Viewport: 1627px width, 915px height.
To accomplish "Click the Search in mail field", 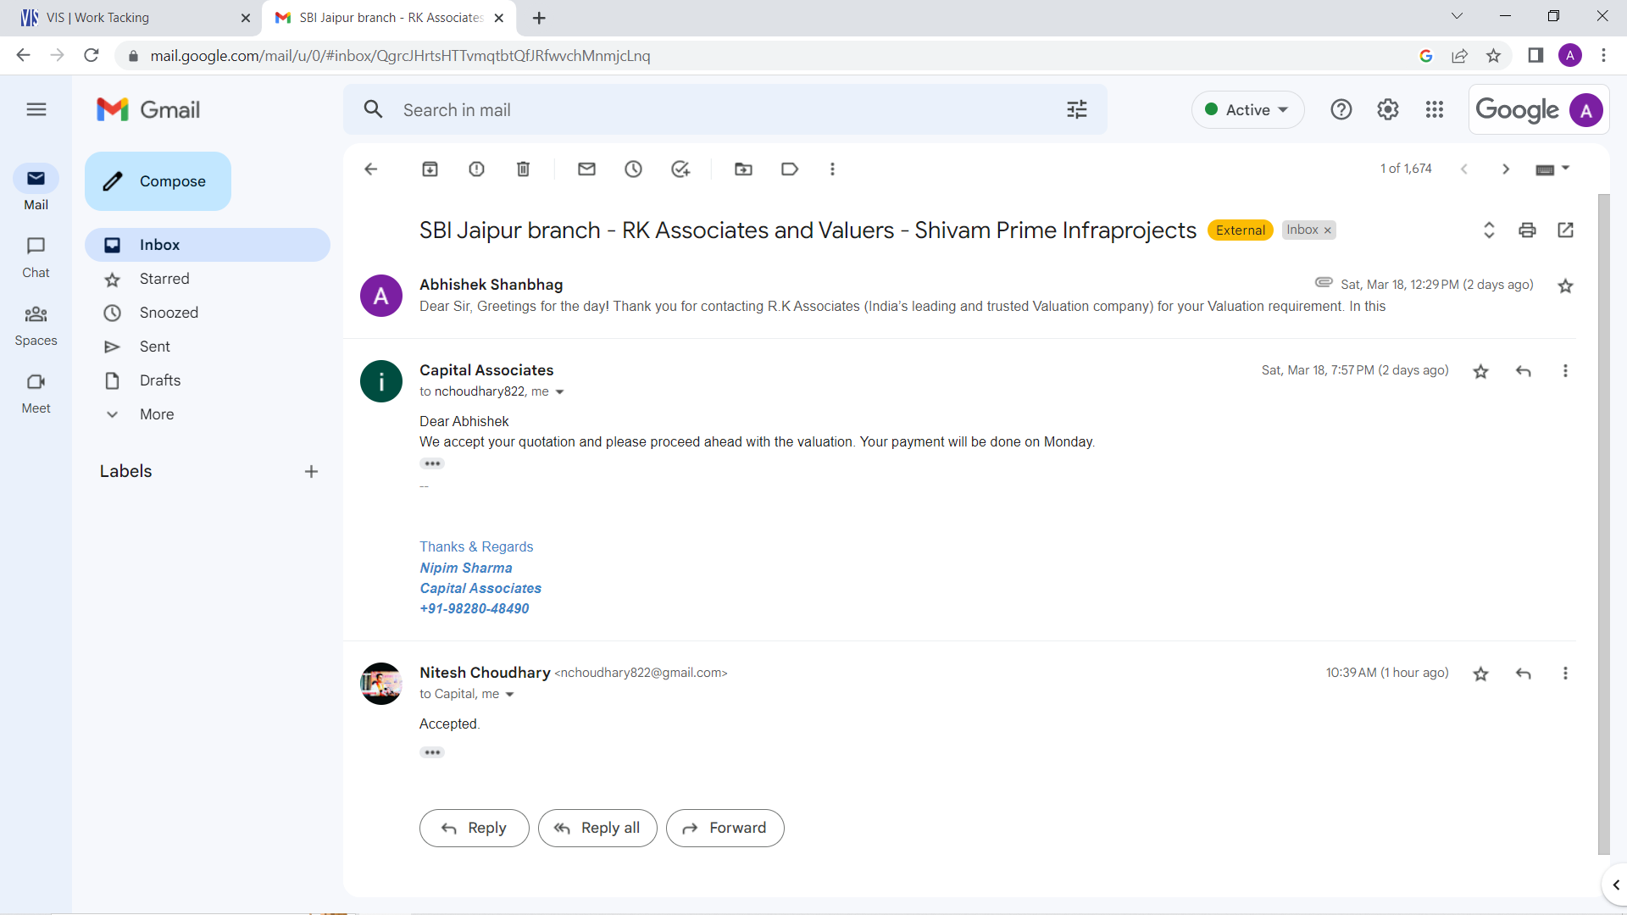I will 725,110.
